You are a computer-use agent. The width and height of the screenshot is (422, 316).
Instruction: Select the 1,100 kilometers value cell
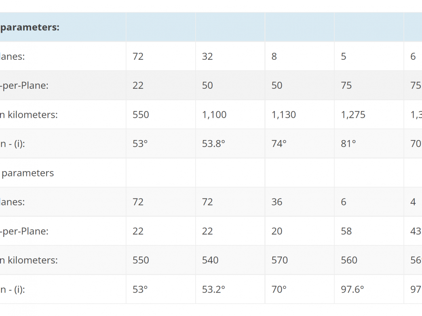[230, 115]
